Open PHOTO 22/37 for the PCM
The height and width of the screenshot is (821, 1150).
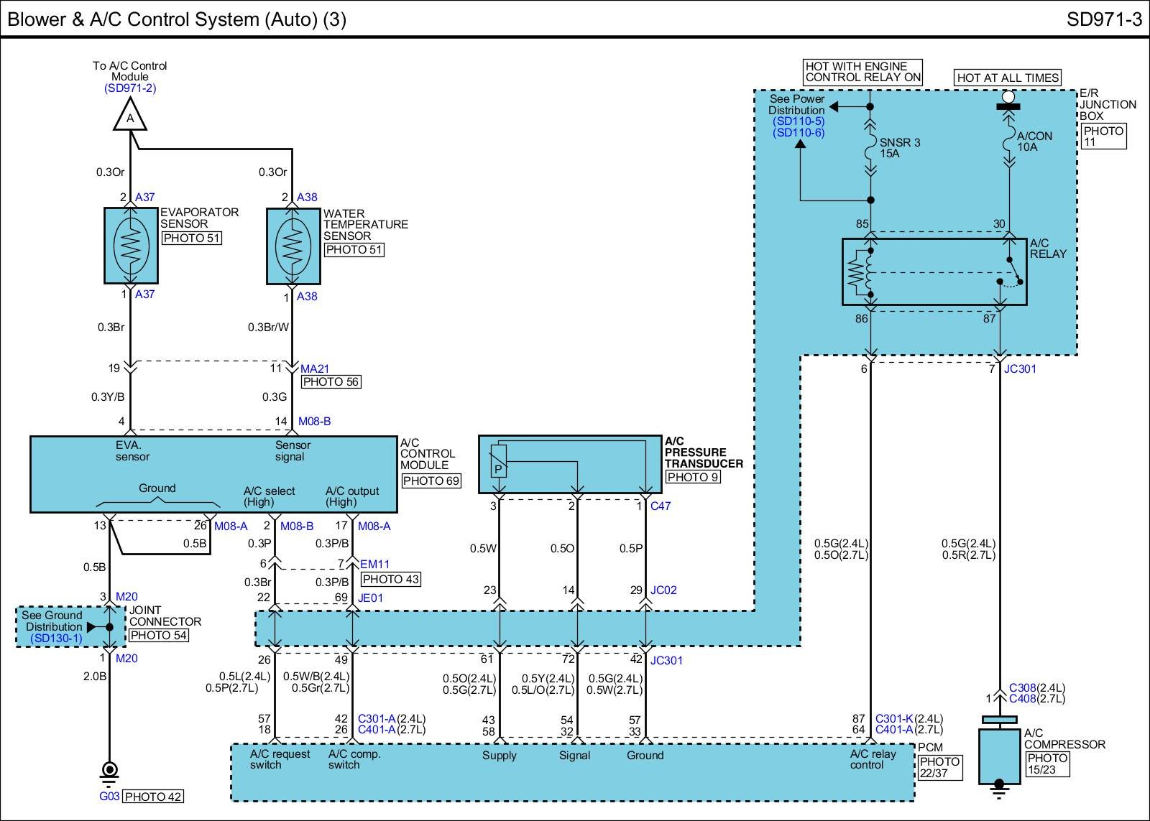point(939,767)
